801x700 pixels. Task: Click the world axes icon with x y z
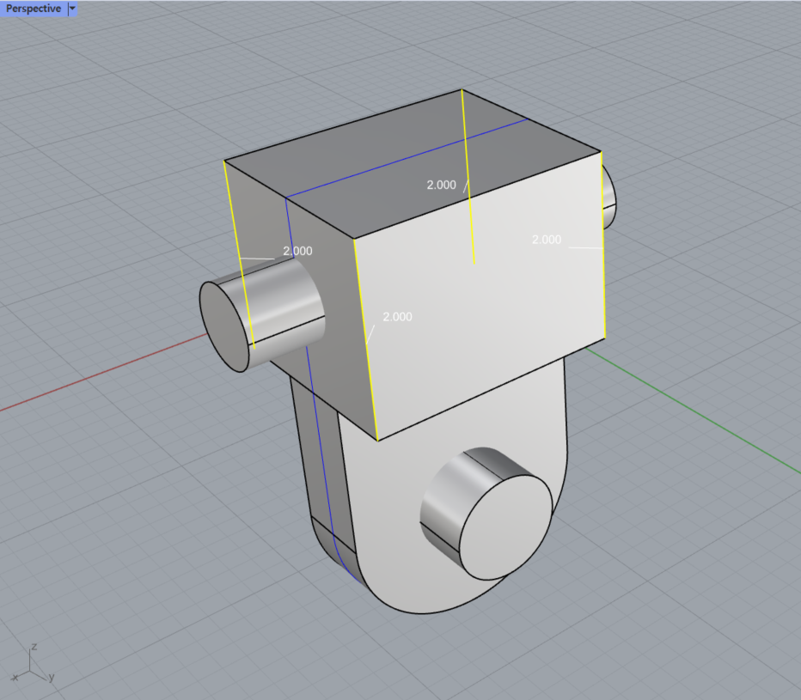pos(32,664)
